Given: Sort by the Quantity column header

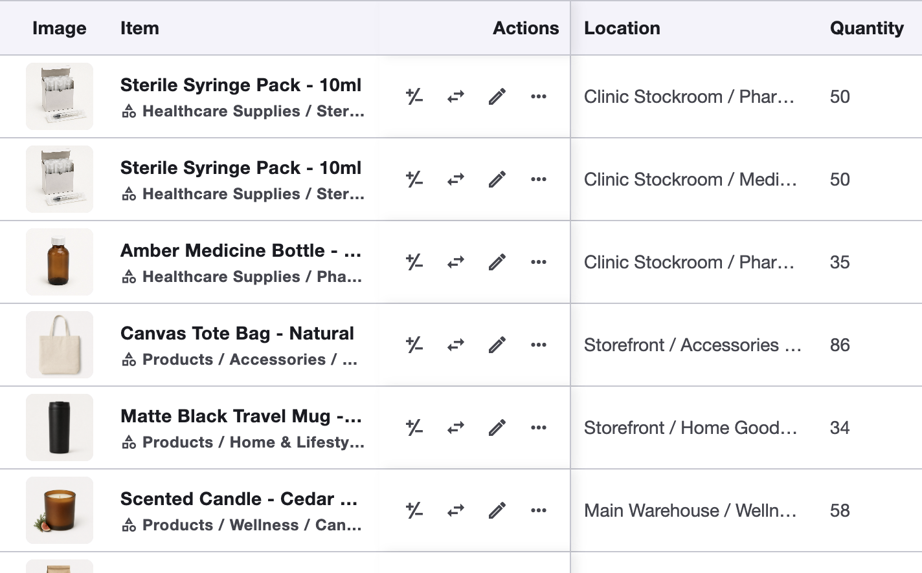Looking at the screenshot, I should tap(866, 28).
